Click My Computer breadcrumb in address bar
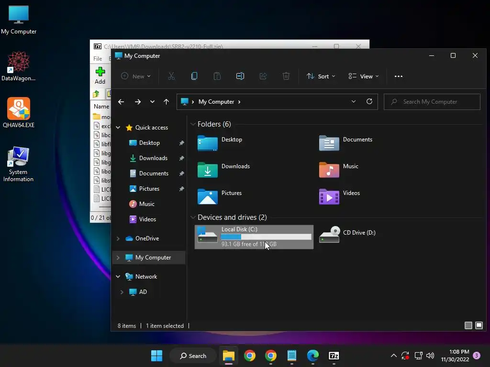This screenshot has height=367, width=490. (216, 102)
